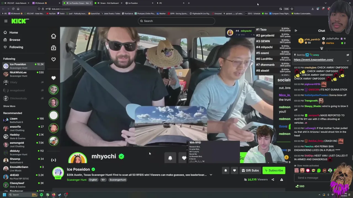Open a new browser tab
Screen dimensions: 353x198
pos(189,3)
